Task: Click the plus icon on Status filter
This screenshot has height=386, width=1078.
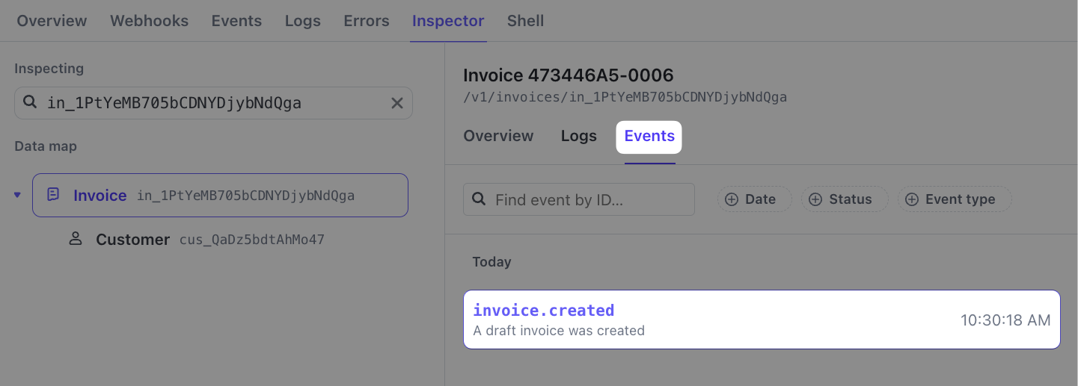Action: [815, 199]
